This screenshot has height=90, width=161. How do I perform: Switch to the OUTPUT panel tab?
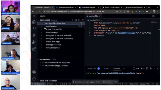pyautogui.click(x=106, y=68)
